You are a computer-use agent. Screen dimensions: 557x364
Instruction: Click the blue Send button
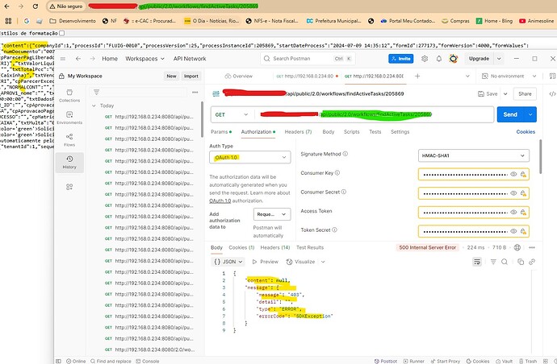click(x=510, y=115)
